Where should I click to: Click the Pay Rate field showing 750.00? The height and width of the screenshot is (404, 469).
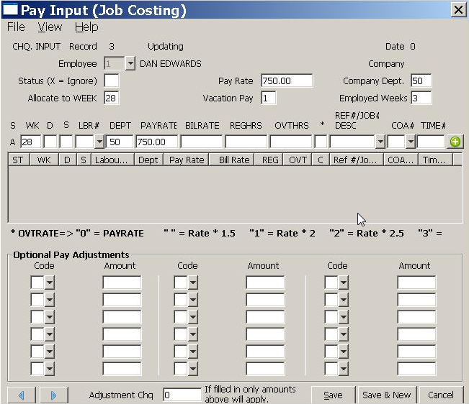point(287,81)
